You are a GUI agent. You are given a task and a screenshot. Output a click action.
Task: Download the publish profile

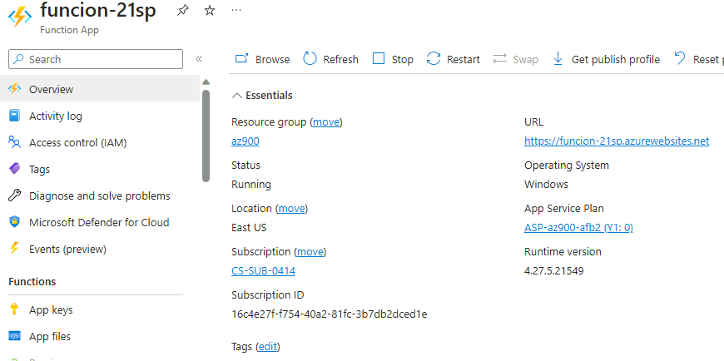[x=606, y=59]
